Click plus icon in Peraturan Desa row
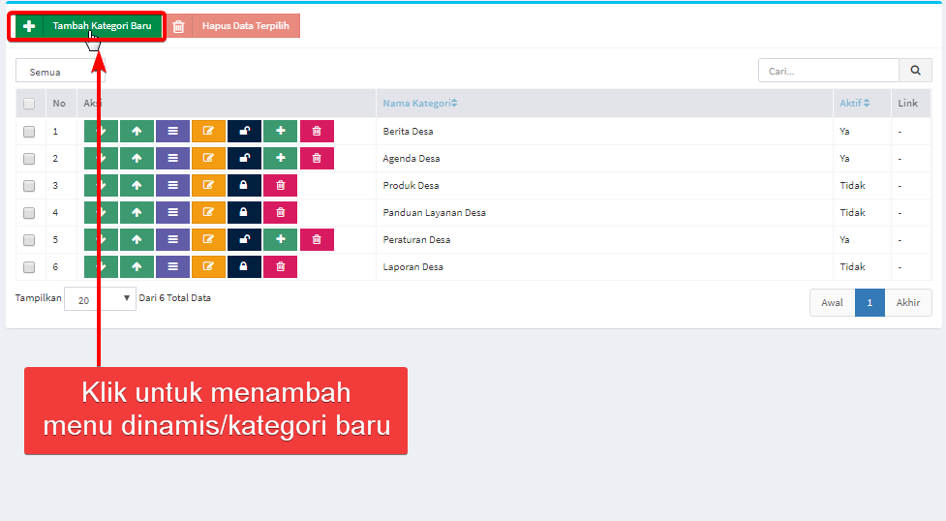Viewport: 946px width, 521px height. pyautogui.click(x=281, y=239)
